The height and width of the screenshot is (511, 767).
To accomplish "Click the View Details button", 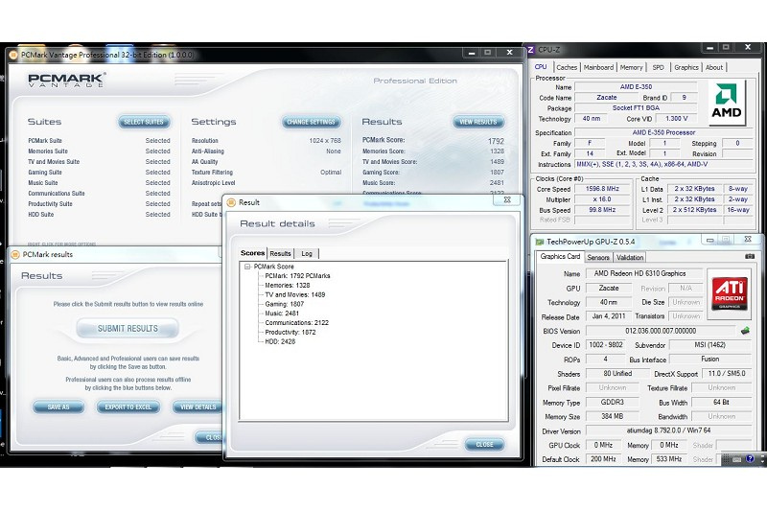I will click(198, 406).
